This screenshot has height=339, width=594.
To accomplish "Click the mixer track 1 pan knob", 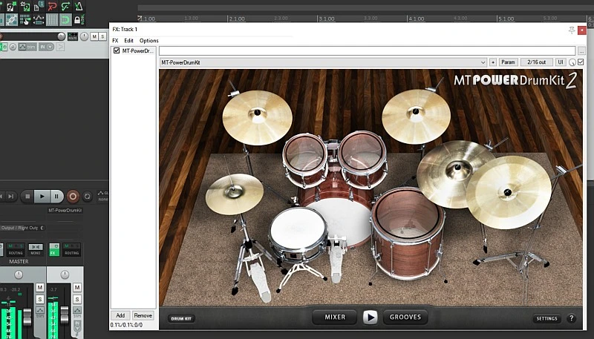I will pyautogui.click(x=65, y=274).
